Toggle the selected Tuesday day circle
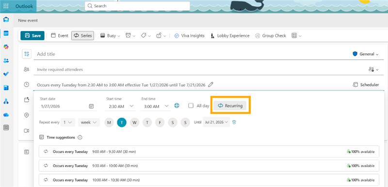Viewport: 388px width, 187px height. tap(122, 123)
